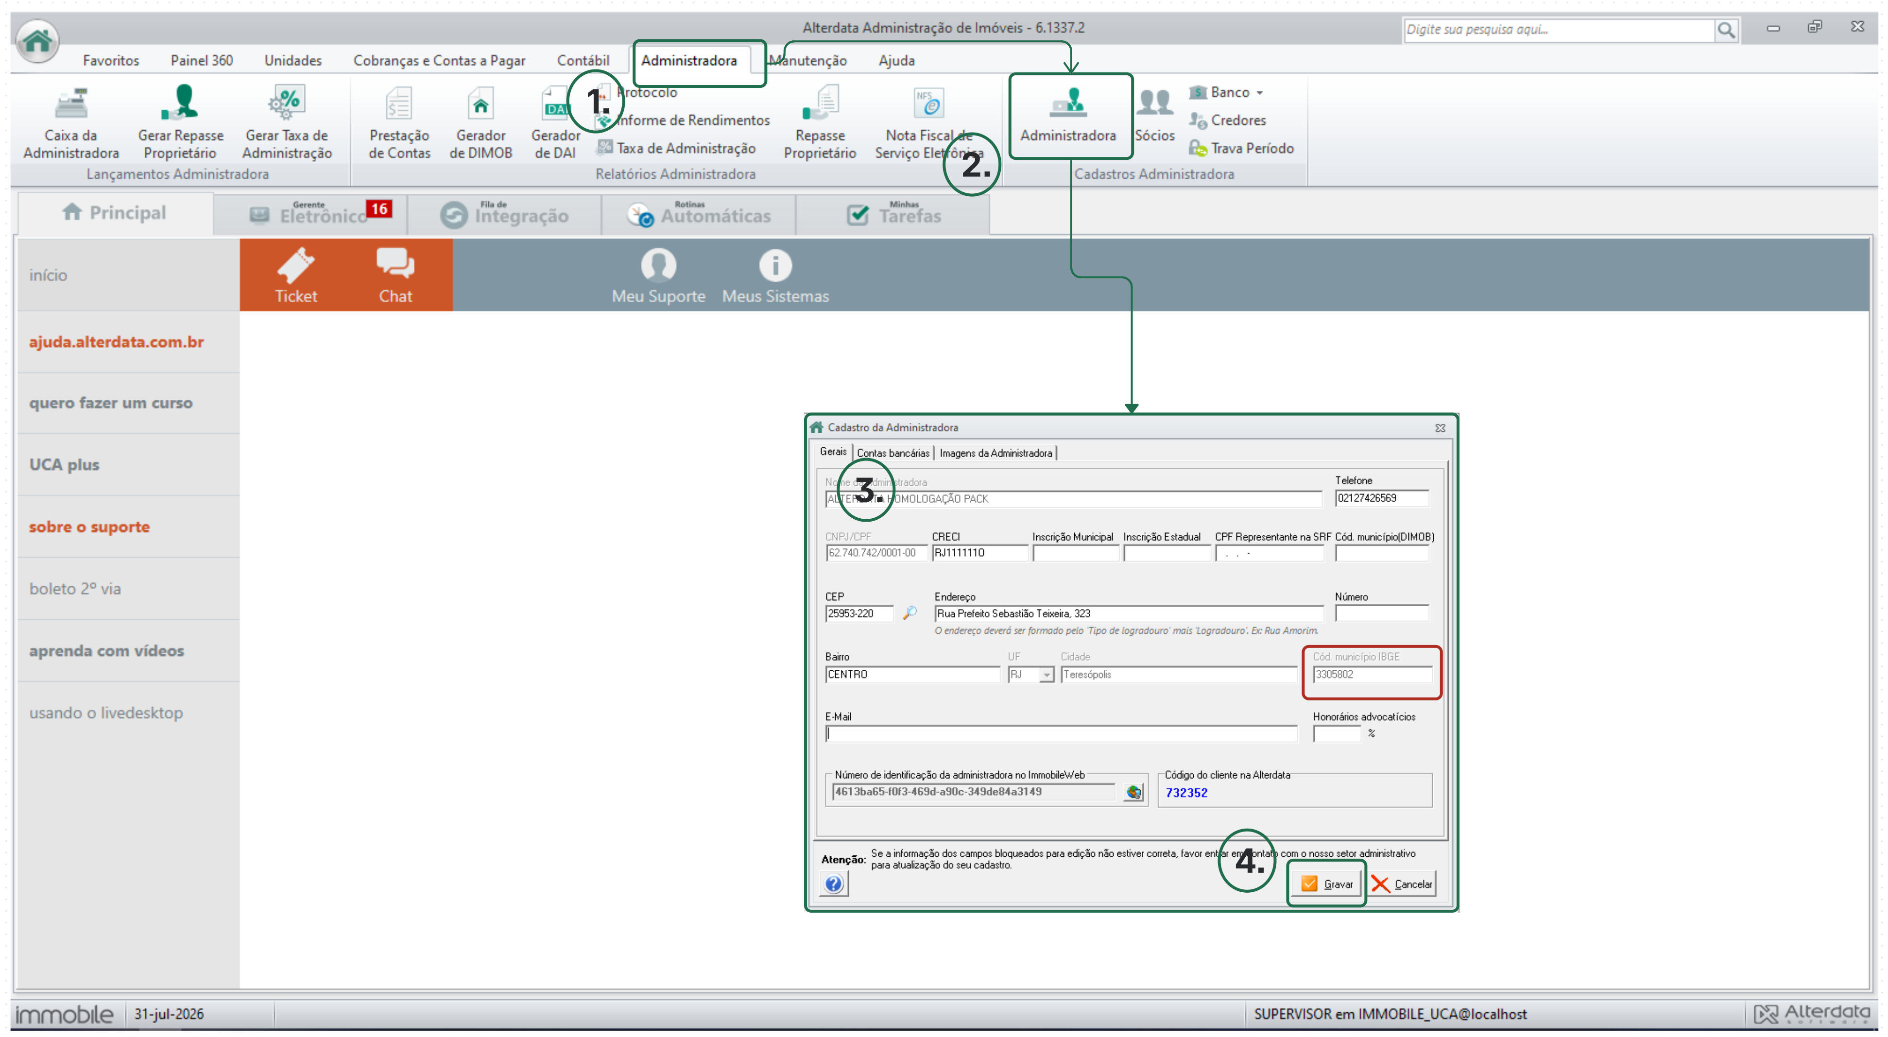The height and width of the screenshot is (1037, 1888).
Task: Look up CEP with magnifier icon
Action: 910,612
